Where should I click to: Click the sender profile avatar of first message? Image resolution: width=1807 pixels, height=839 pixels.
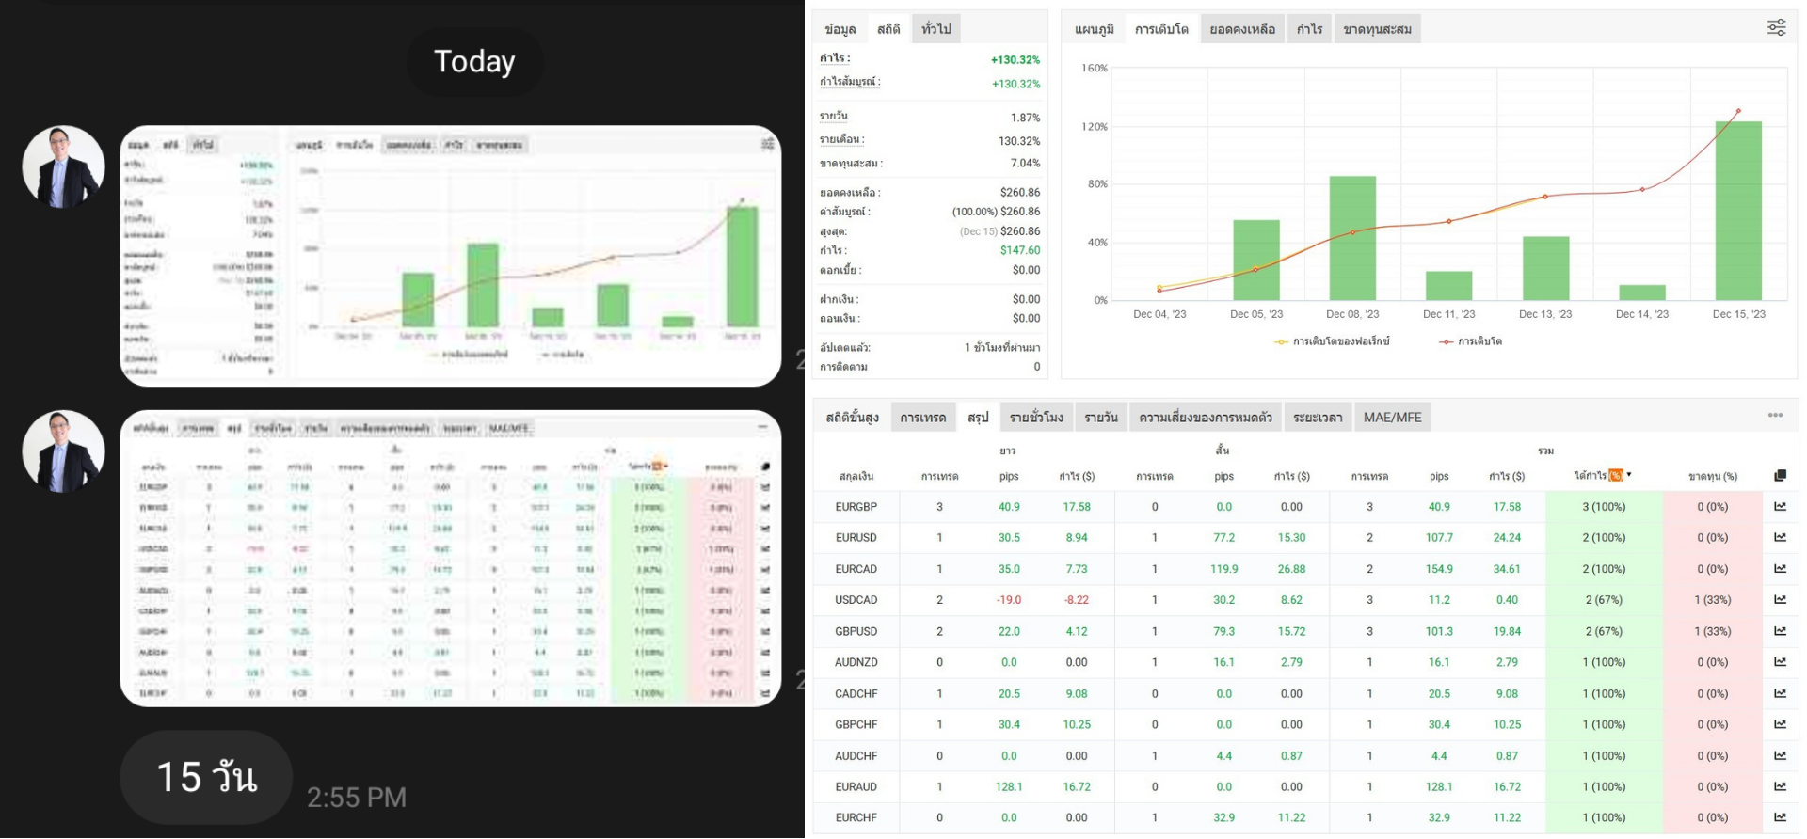(x=63, y=166)
